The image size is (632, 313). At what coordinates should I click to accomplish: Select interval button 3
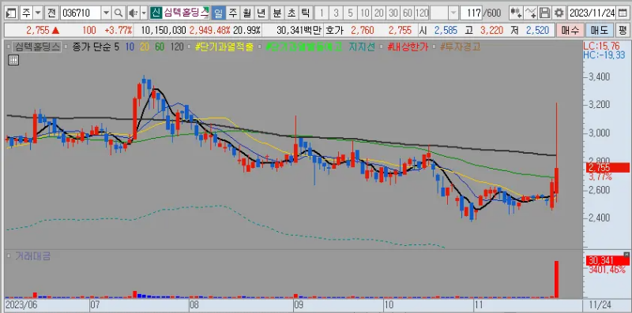(336, 13)
